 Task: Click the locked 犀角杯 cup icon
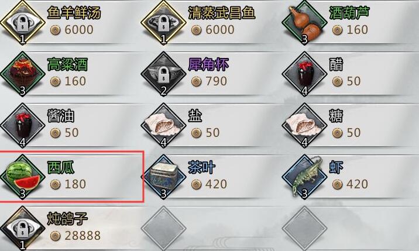coord(163,74)
